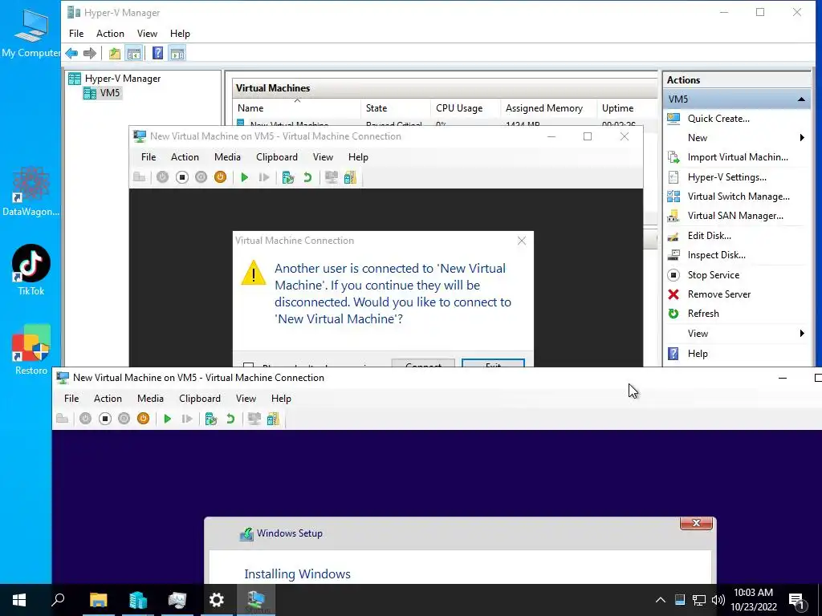822x616 pixels.
Task: Click Forward arrow in Hyper-V Manager toolbar
Action: [90, 53]
